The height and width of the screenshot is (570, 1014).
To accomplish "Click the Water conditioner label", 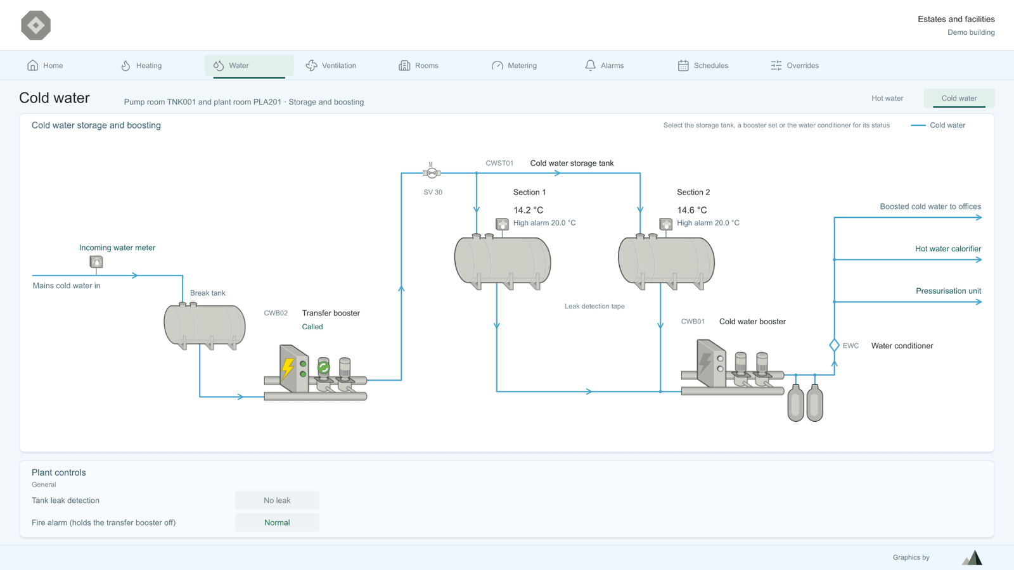I will coord(902,346).
